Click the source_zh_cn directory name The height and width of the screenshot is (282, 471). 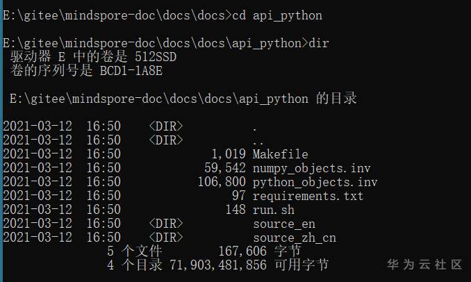(294, 238)
